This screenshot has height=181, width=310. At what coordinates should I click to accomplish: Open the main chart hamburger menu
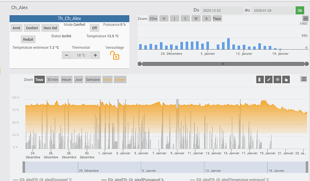[304, 79]
